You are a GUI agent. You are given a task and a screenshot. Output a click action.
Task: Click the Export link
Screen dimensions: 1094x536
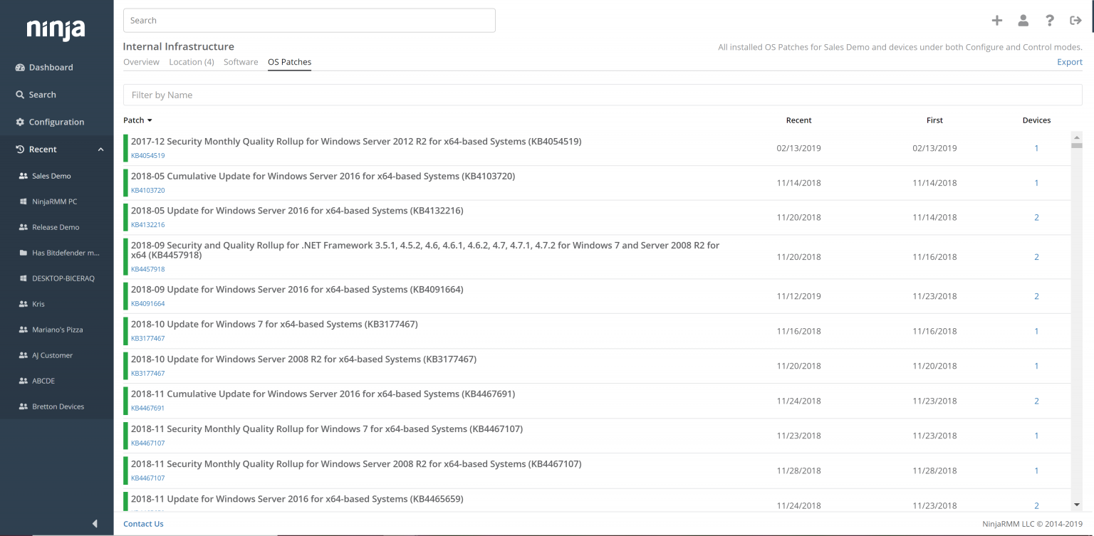coord(1069,62)
